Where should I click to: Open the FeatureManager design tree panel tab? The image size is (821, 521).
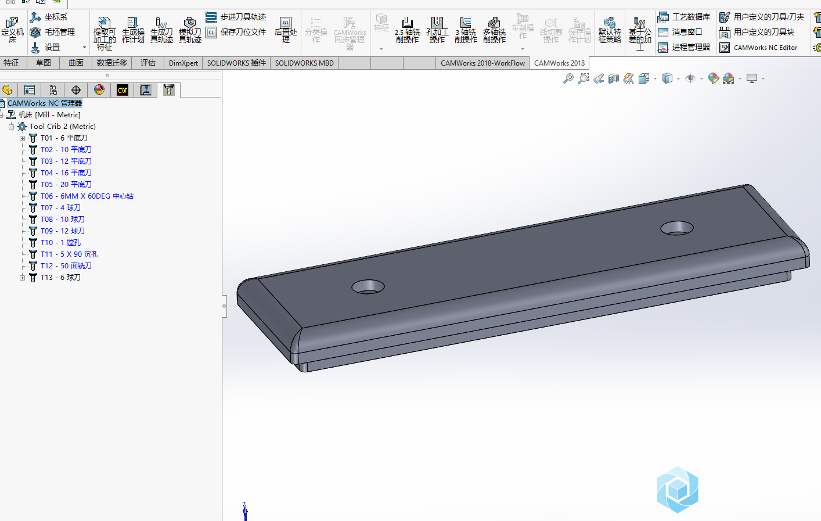pyautogui.click(x=7, y=90)
